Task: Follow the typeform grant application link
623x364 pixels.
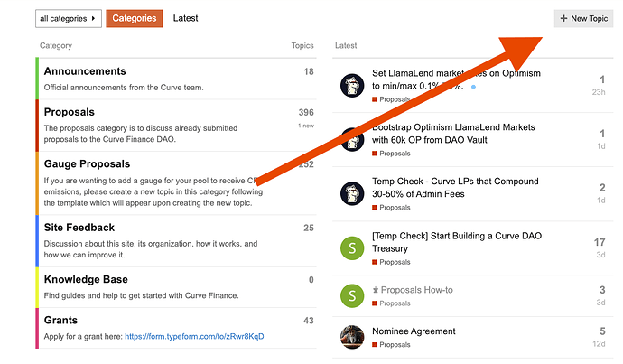Action: [194, 337]
